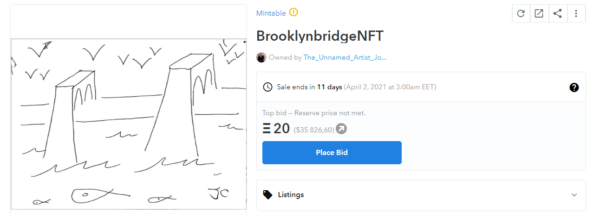Image resolution: width=606 pixels, height=217 pixels.
Task: Click the share icon
Action: coord(558,13)
